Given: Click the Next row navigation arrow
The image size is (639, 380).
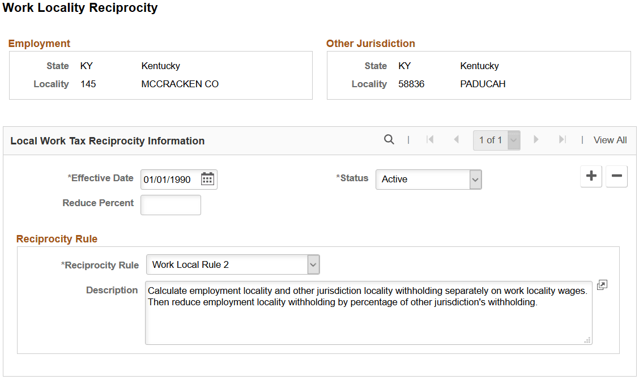Looking at the screenshot, I should 536,139.
